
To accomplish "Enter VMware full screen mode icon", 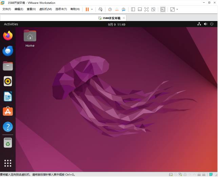I will tap(146, 9).
